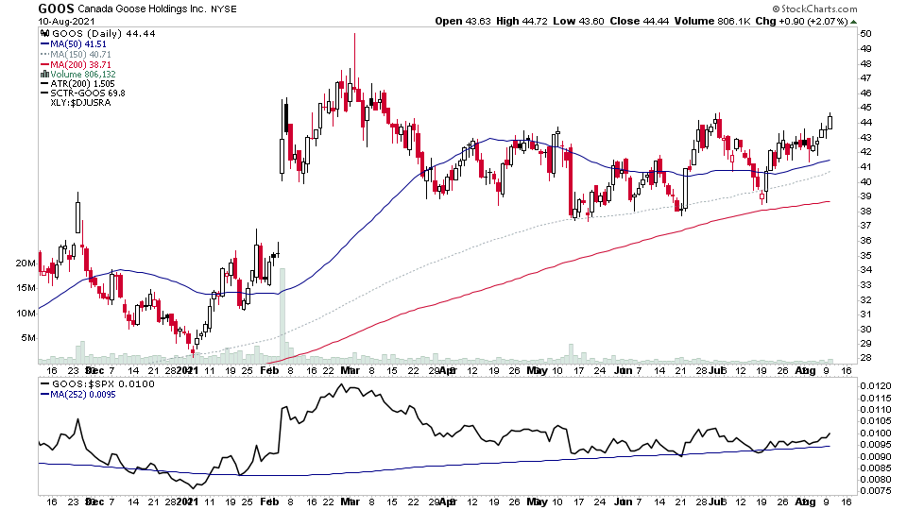Image resolution: width=907 pixels, height=510 pixels.
Task: Click Aug on the main chart date axis
Action: 805,370
